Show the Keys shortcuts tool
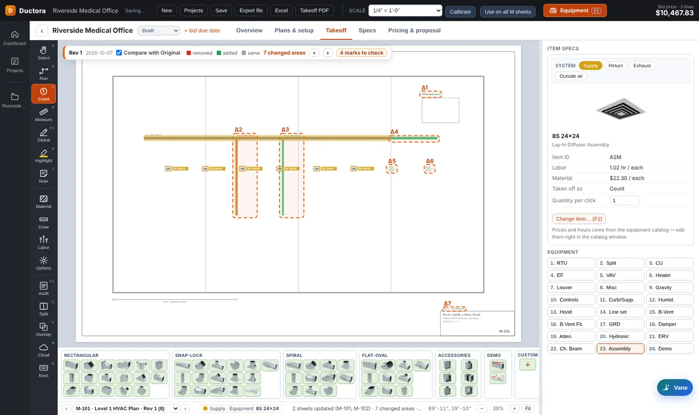Screen dimensions: 699x415 point(43,370)
